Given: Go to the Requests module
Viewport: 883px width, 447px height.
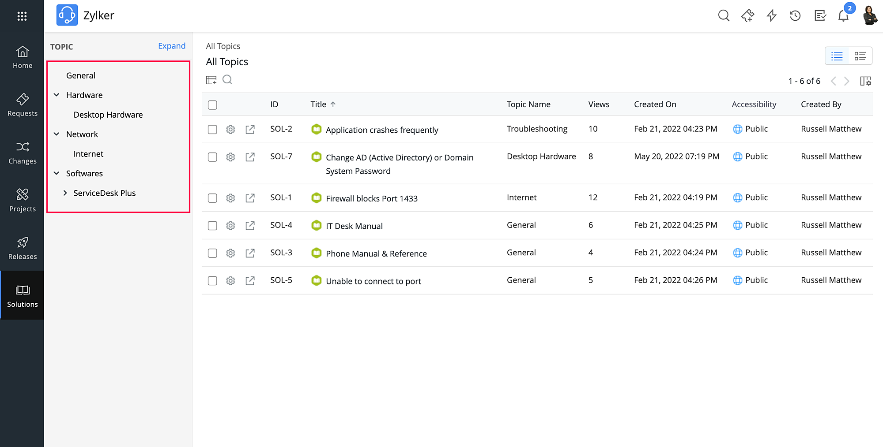Looking at the screenshot, I should point(23,105).
